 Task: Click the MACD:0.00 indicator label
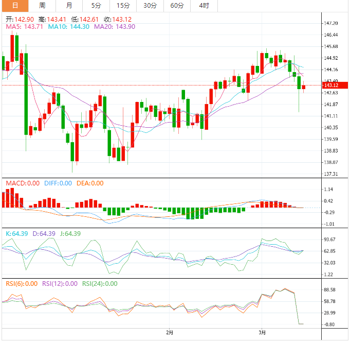(23, 183)
